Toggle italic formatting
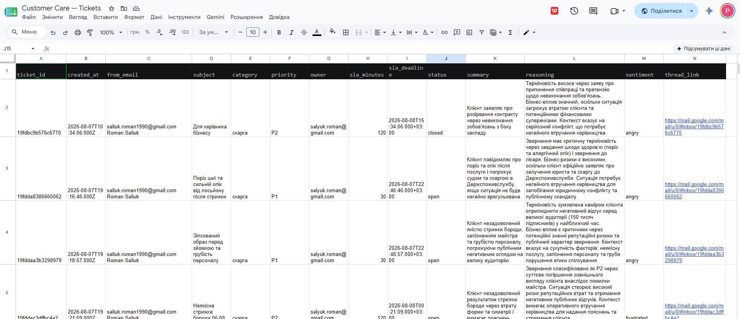The height and width of the screenshot is (319, 740). coord(292,32)
